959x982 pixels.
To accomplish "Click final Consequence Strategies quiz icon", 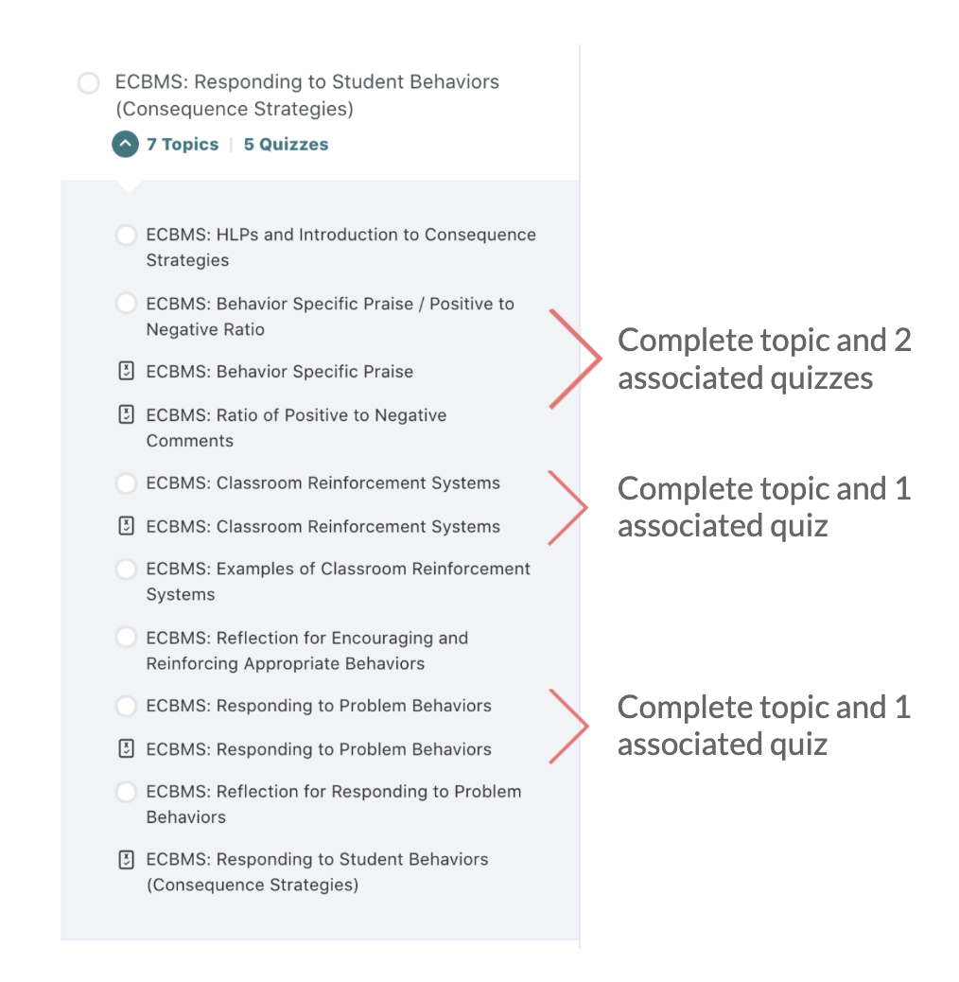I will click(x=126, y=860).
